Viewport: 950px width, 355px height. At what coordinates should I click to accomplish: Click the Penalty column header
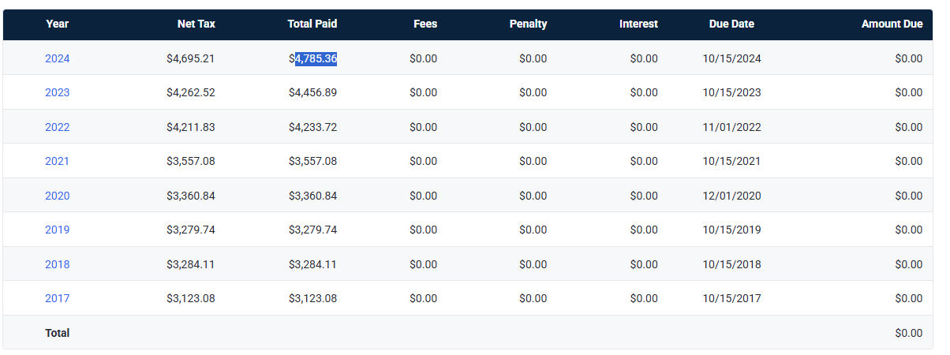point(528,24)
